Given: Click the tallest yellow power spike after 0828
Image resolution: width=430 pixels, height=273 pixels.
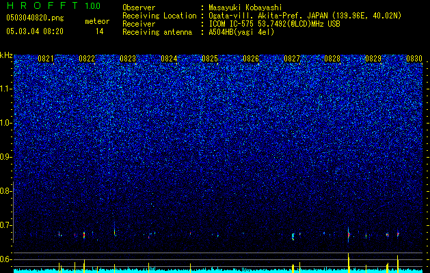Looking at the screenshot, I should coord(349,263).
